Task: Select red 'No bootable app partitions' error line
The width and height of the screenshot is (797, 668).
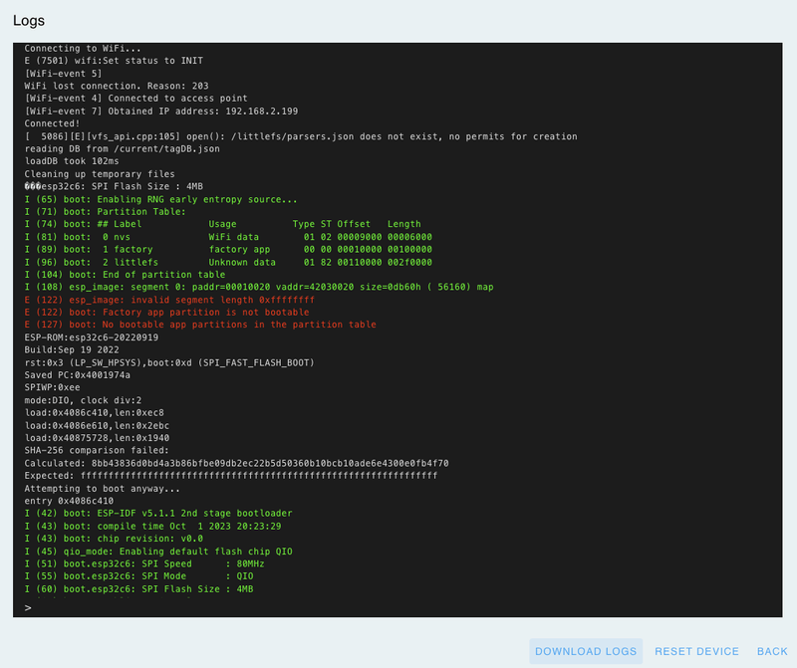Action: 200,325
